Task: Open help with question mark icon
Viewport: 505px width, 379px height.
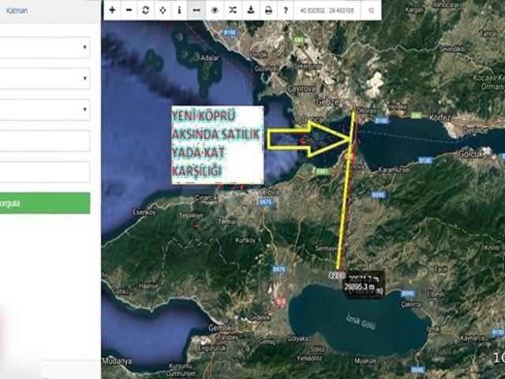Action: (x=285, y=10)
